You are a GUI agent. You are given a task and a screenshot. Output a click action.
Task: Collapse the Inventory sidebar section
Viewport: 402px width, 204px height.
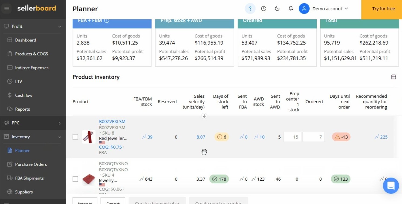click(x=33, y=137)
